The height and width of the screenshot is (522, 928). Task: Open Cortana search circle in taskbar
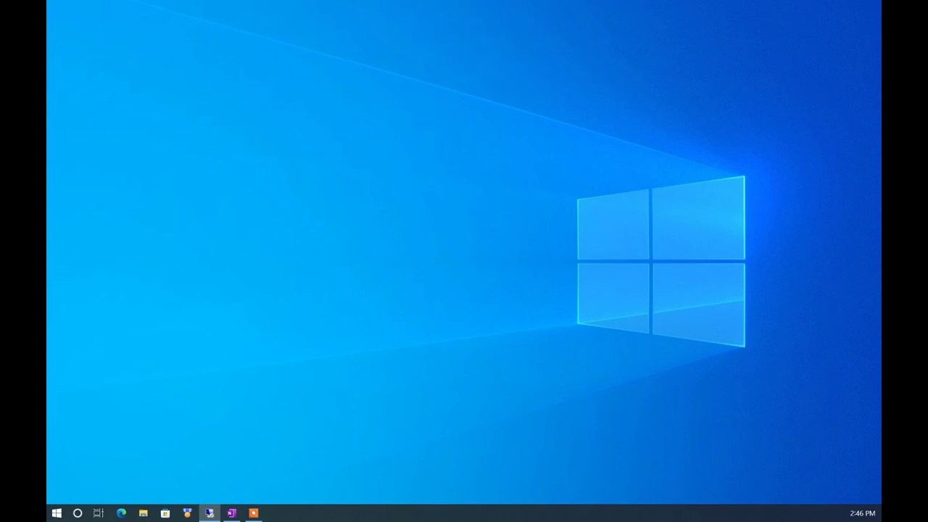click(78, 513)
